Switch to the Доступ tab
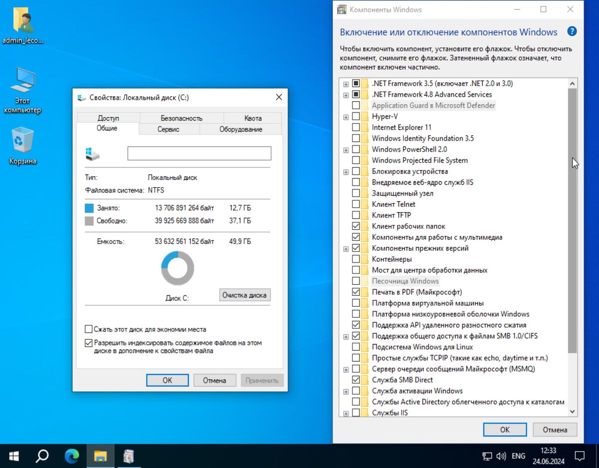Image resolution: width=599 pixels, height=468 pixels. [x=108, y=118]
